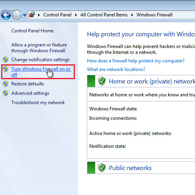This screenshot has width=195, height=195.
Task: Go to Control Panel breadcrumb
Action: pyautogui.click(x=57, y=15)
